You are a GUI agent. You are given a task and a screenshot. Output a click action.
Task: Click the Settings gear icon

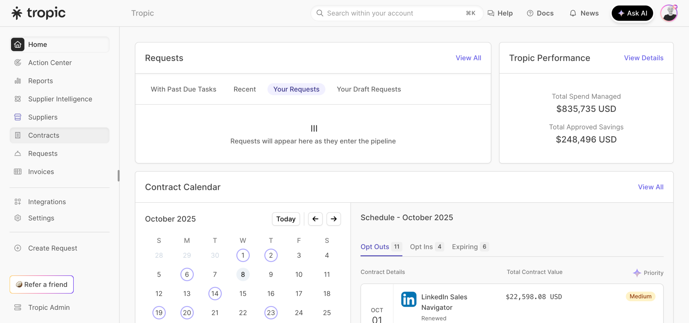(18, 218)
